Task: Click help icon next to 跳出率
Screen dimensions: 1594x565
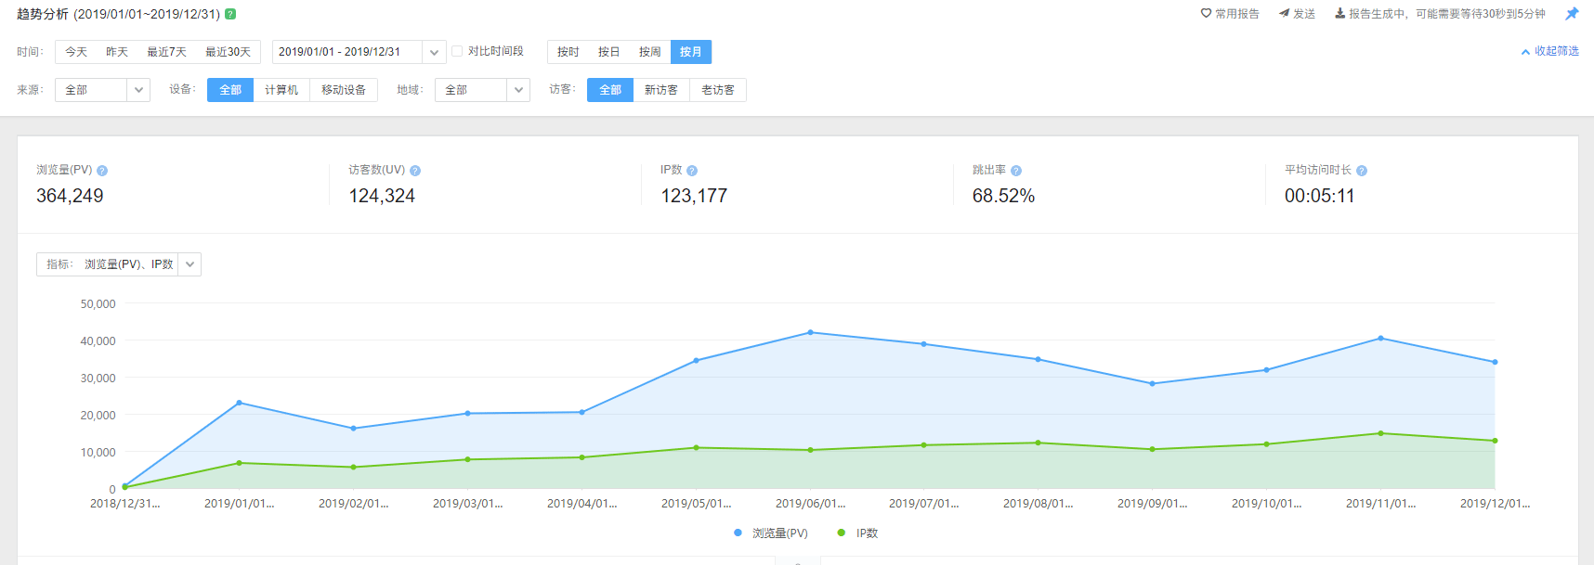Action: 1016,171
